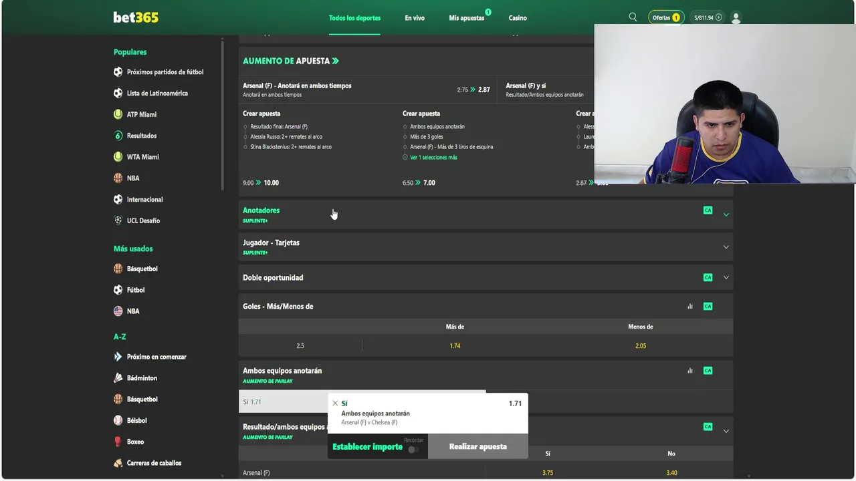Open the En vivo tab
The width and height of the screenshot is (856, 481).
point(415,18)
